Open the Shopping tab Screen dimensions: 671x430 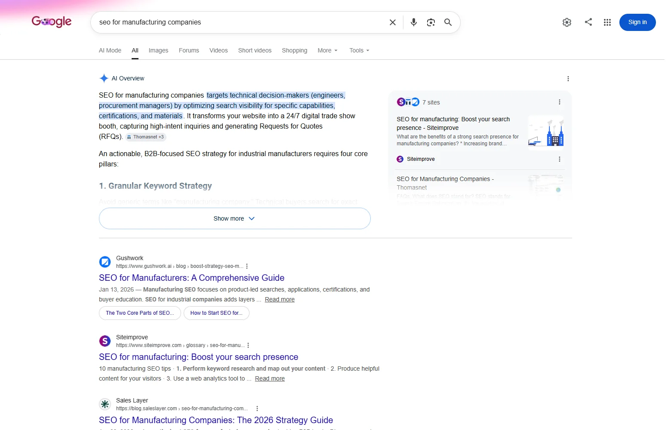tap(295, 50)
